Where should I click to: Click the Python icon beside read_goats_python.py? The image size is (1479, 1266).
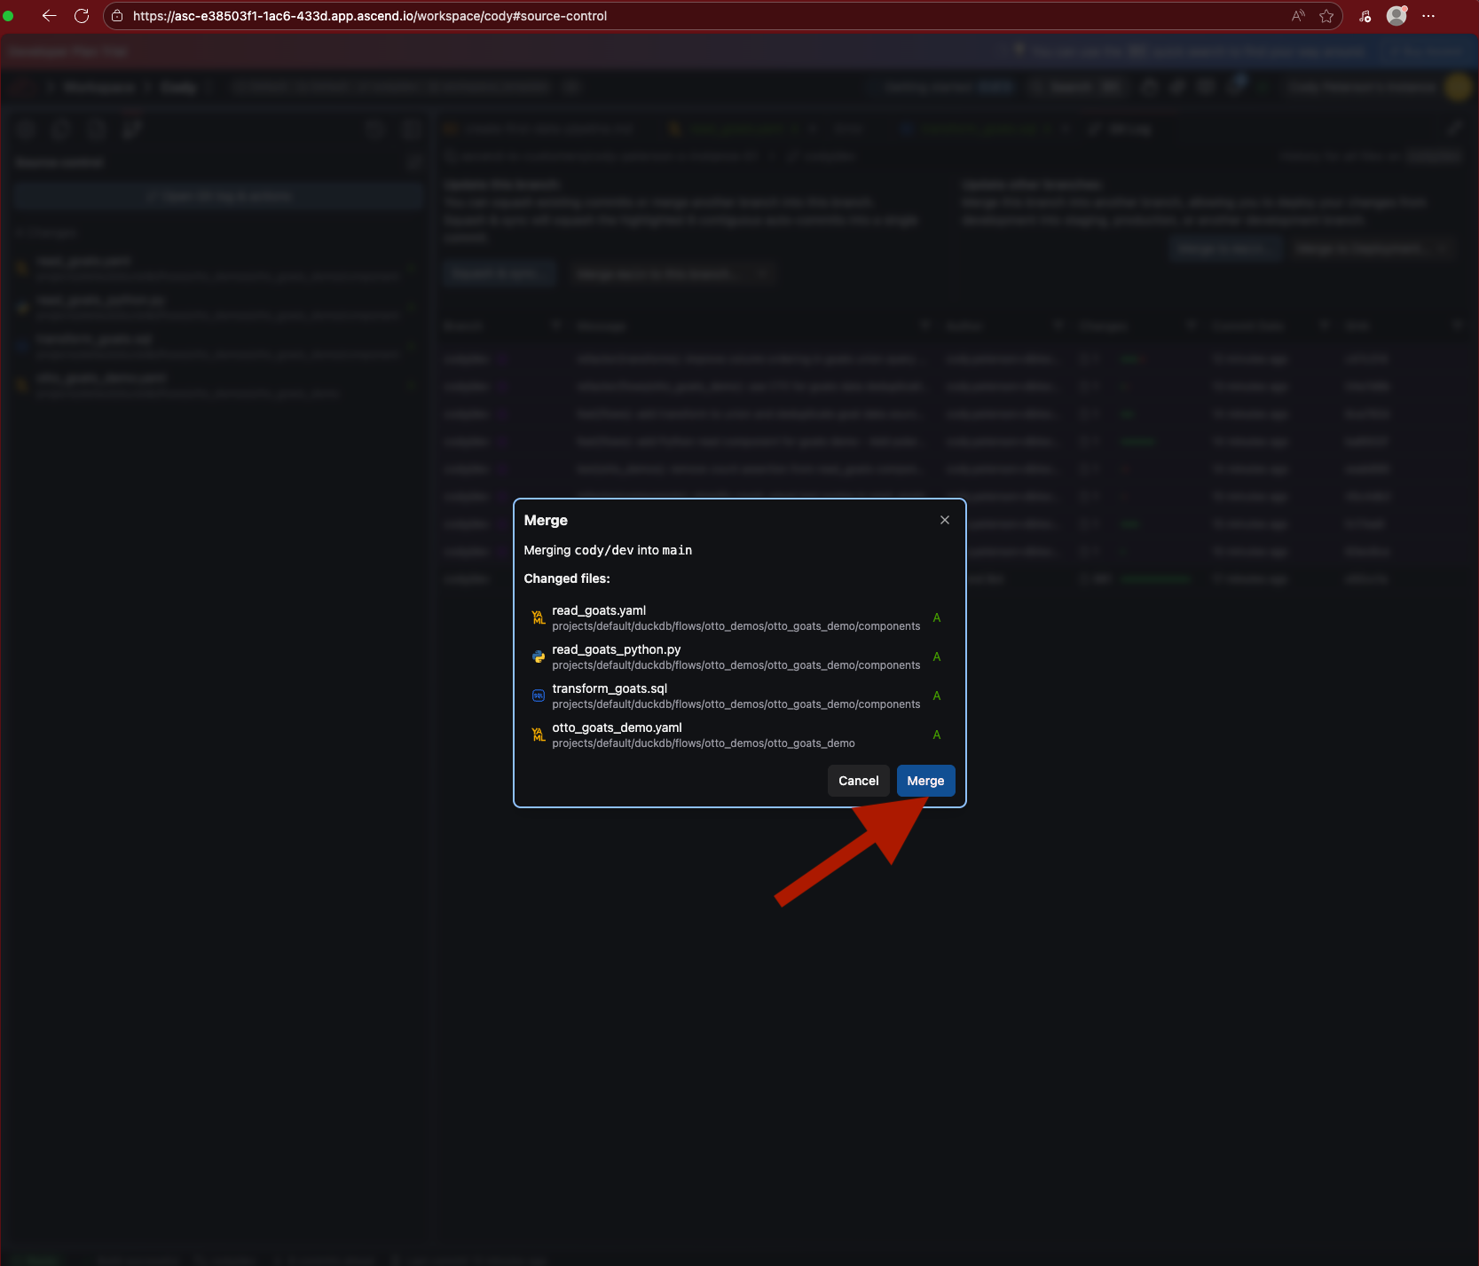(539, 657)
